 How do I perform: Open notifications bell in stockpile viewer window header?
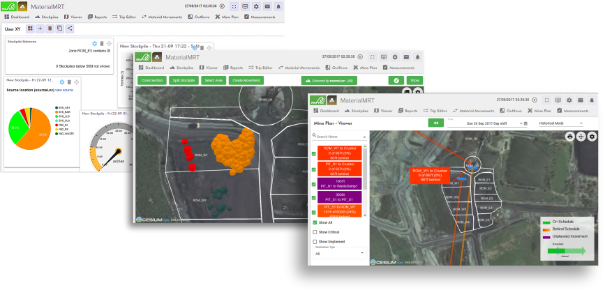pyautogui.click(x=417, y=57)
